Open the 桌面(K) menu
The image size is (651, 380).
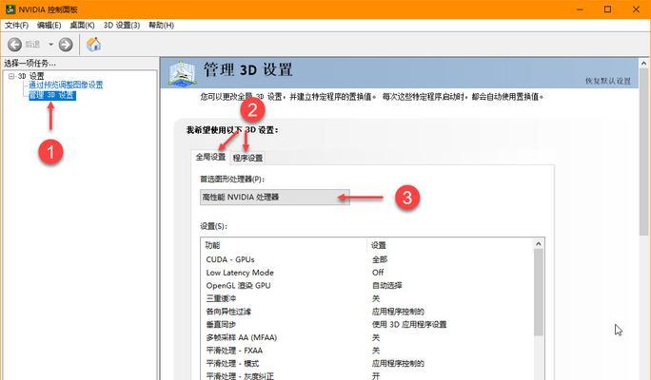tap(86, 25)
